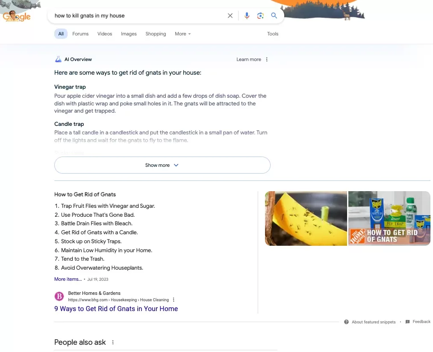The height and width of the screenshot is (352, 433).
Task: Click the Jul 19, 2023 date text
Action: 98,279
